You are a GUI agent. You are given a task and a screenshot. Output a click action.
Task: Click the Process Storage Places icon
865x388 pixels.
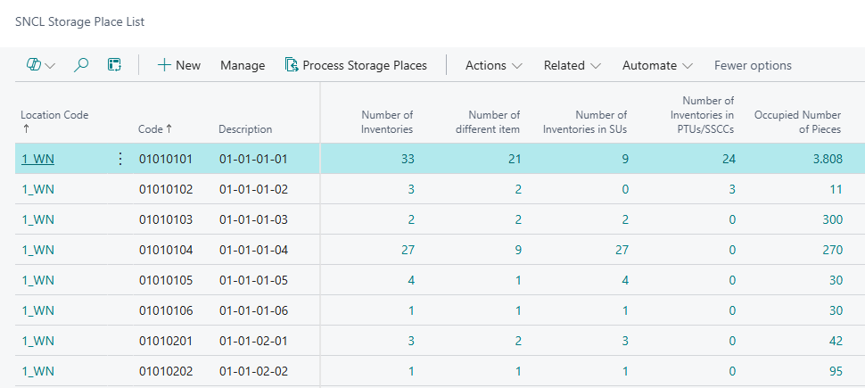tap(291, 65)
